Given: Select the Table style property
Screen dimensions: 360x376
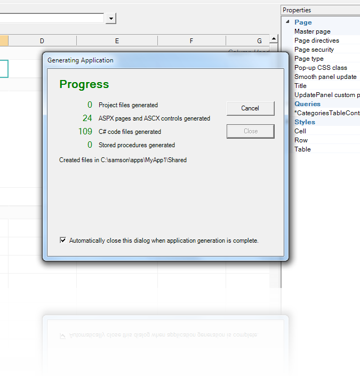Looking at the screenshot, I should pos(302,149).
